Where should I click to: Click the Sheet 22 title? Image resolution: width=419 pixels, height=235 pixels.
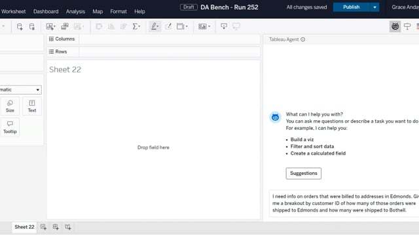click(65, 70)
